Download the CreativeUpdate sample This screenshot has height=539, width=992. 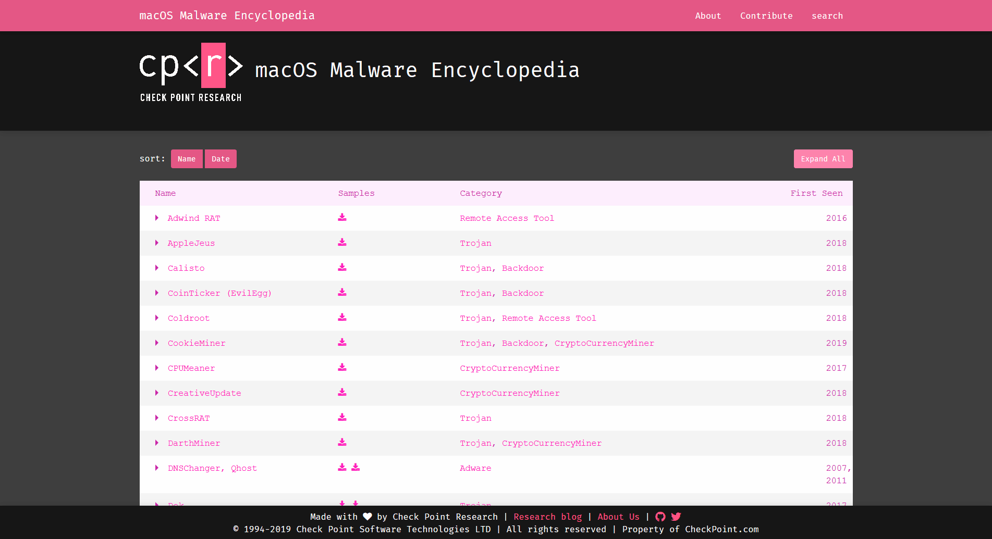[x=342, y=392]
